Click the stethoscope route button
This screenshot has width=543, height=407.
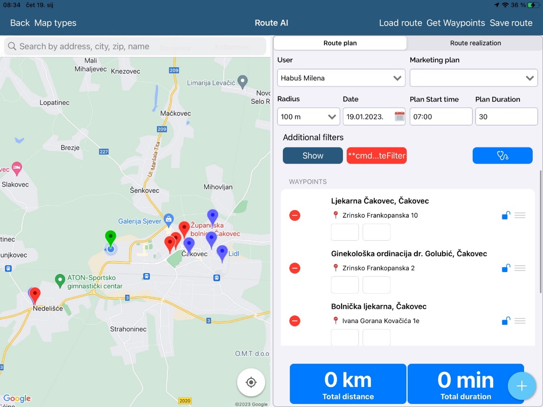[x=502, y=155]
